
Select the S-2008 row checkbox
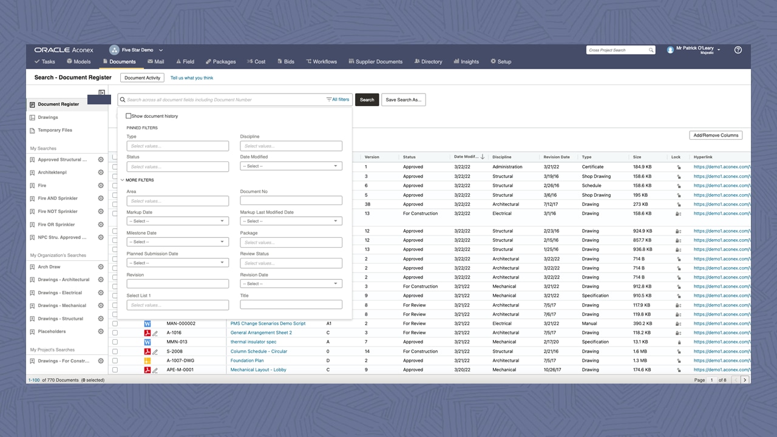point(115,351)
